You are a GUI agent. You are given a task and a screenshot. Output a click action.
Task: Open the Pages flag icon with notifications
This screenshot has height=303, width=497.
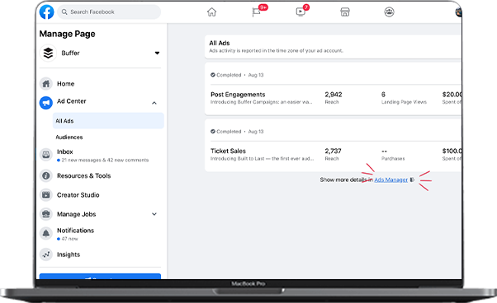click(x=256, y=12)
